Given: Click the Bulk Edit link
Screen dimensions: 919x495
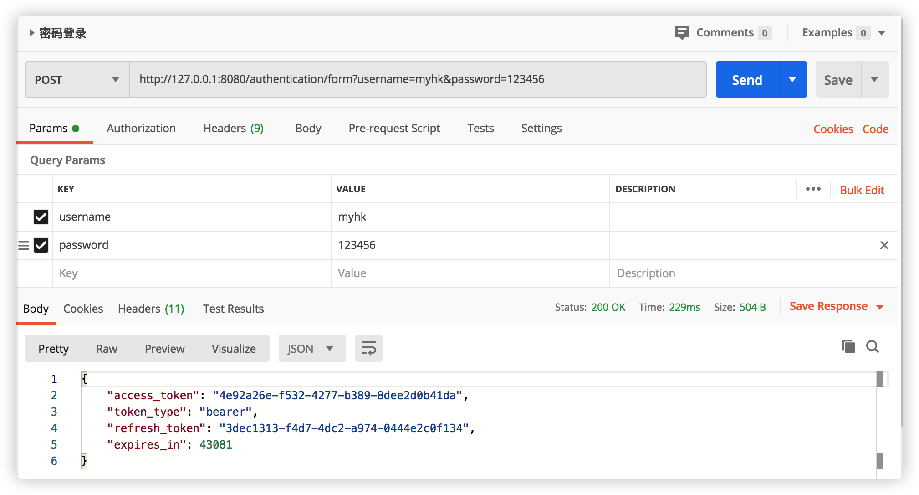Looking at the screenshot, I should (x=862, y=190).
